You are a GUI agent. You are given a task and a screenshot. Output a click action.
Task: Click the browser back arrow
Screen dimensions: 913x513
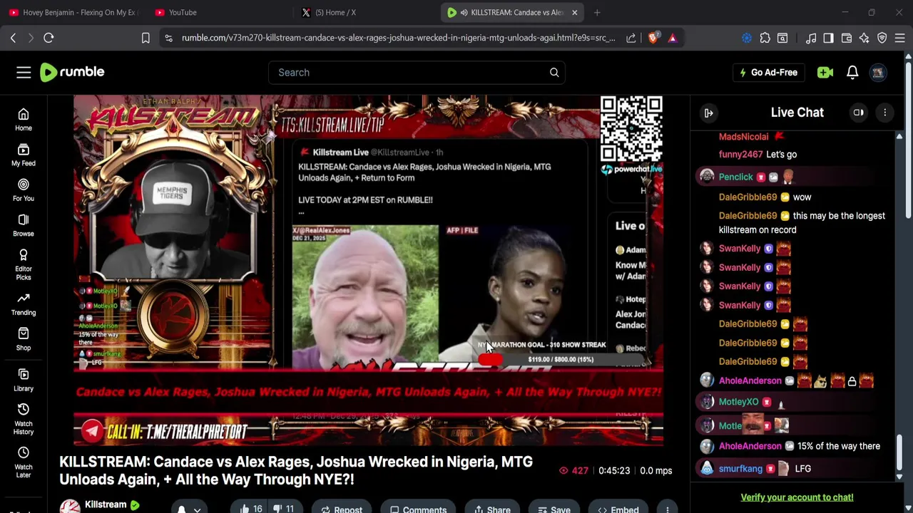pyautogui.click(x=13, y=38)
